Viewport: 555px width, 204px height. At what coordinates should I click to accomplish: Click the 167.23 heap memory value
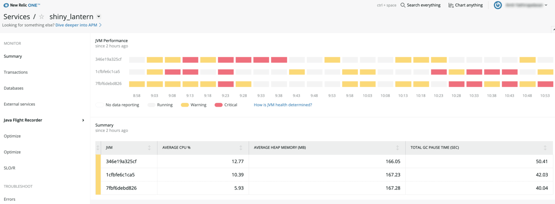393,174
